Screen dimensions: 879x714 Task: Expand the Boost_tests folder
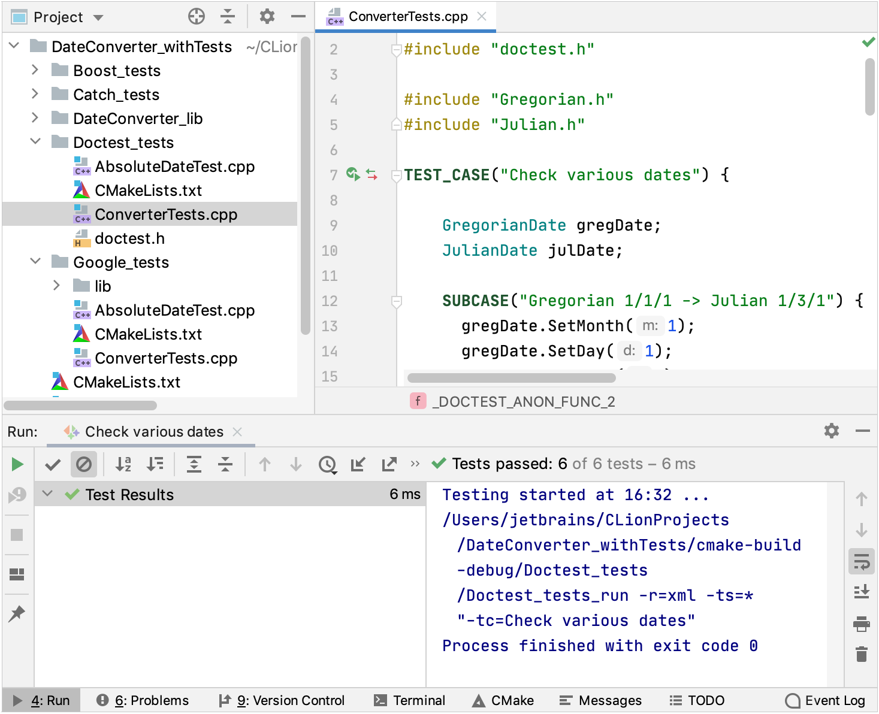click(35, 70)
